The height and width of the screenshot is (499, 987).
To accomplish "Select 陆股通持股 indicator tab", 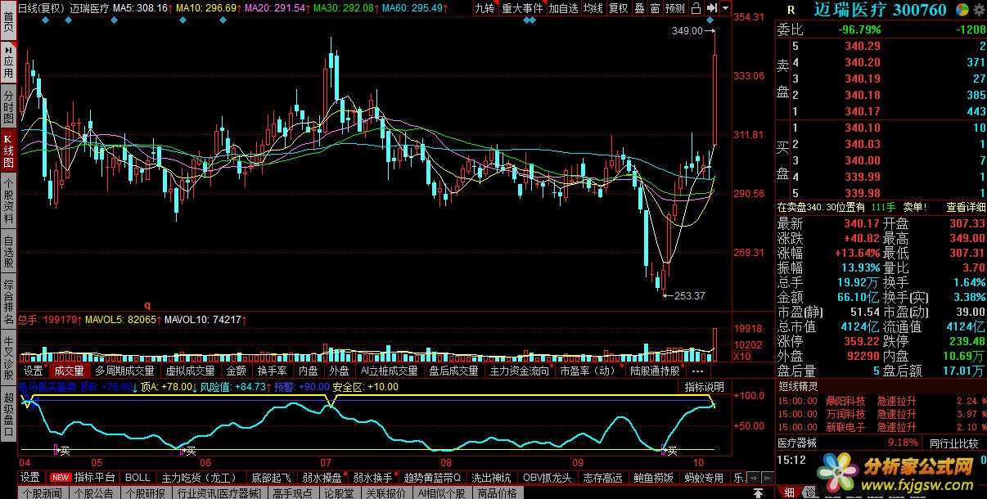I will pyautogui.click(x=655, y=371).
